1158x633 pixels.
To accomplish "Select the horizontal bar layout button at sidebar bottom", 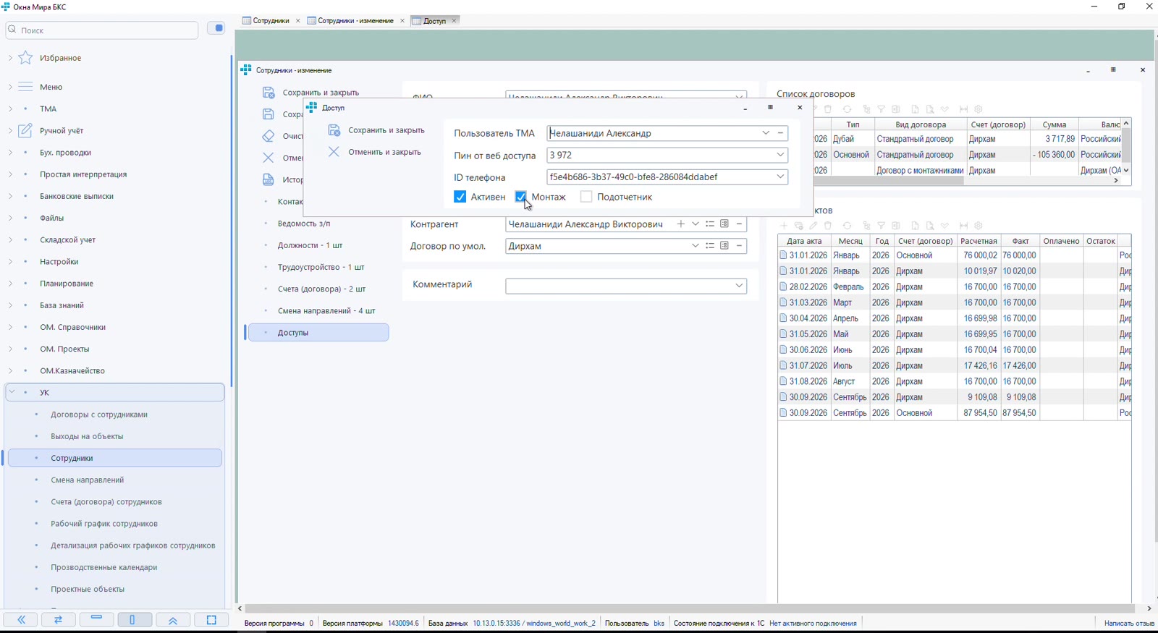I will coord(96,620).
